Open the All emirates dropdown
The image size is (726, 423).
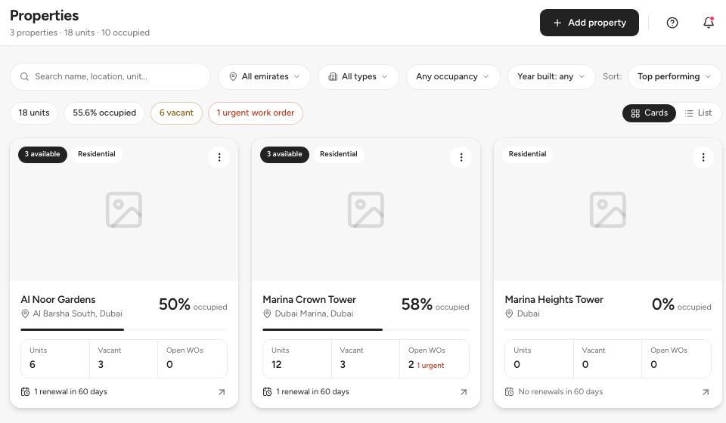(264, 77)
